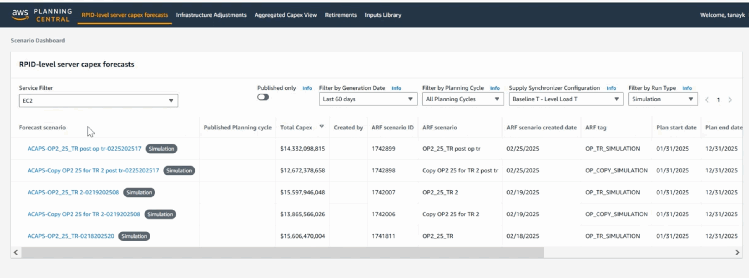Open the Inputs Library tab
This screenshot has height=278, width=749.
(383, 15)
